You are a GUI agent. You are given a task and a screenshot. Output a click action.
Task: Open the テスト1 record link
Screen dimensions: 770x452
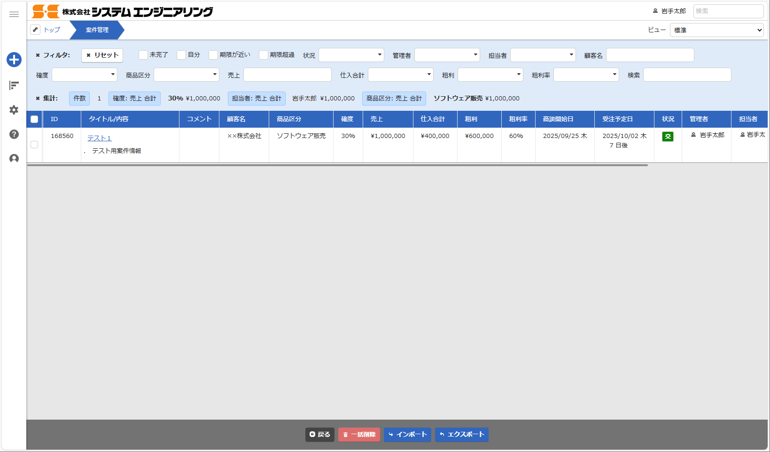coord(100,138)
